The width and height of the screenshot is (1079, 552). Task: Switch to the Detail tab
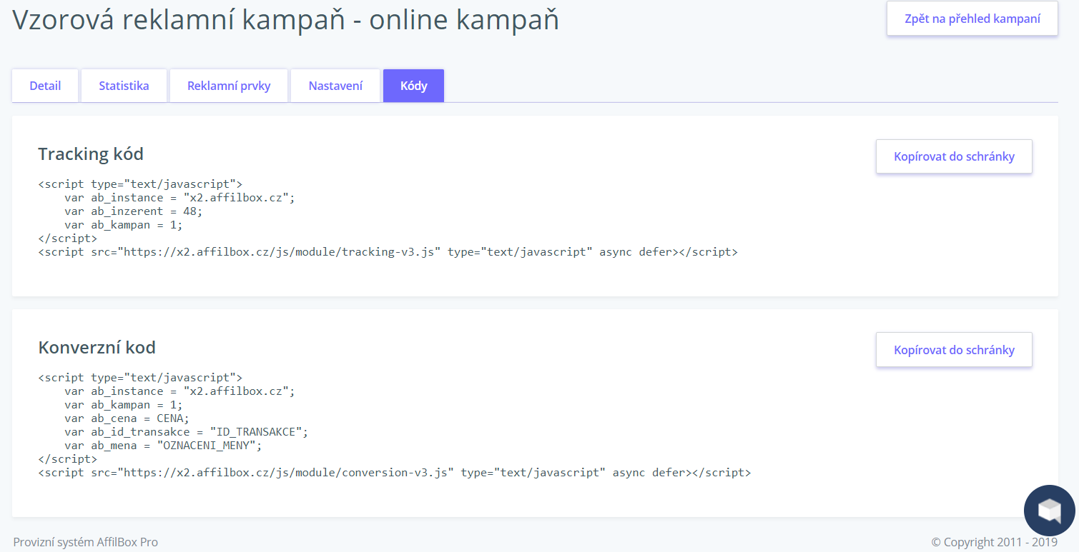click(x=45, y=86)
